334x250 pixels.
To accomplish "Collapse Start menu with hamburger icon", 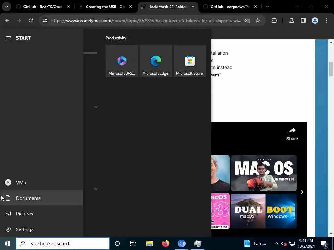I will click(x=8, y=38).
